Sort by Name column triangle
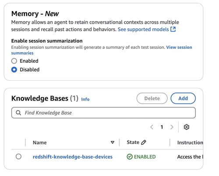Screen dimensions: 219x176 click(x=113, y=142)
